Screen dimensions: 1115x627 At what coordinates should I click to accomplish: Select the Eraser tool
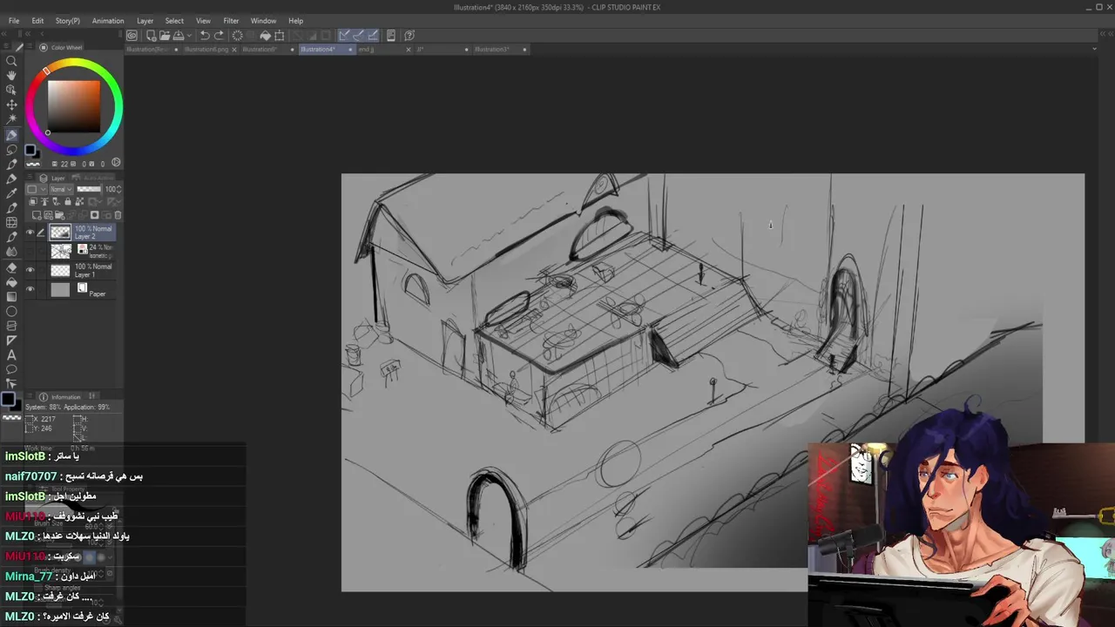pos(11,267)
